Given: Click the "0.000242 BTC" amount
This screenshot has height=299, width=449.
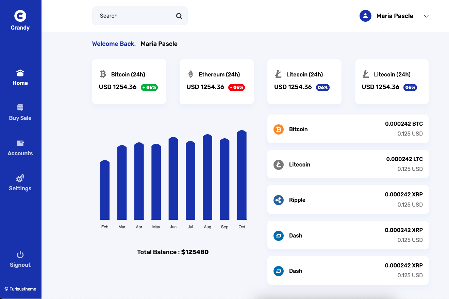Looking at the screenshot, I should (x=404, y=124).
